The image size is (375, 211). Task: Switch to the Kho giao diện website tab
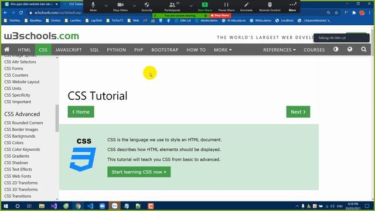tap(31, 4)
